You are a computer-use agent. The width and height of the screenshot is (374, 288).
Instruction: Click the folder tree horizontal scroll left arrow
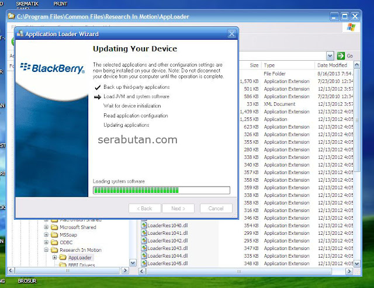click(11, 270)
